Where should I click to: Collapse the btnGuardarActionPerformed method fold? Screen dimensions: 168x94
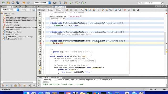point(43,41)
